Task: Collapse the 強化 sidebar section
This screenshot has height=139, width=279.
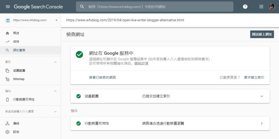Action: (55, 91)
